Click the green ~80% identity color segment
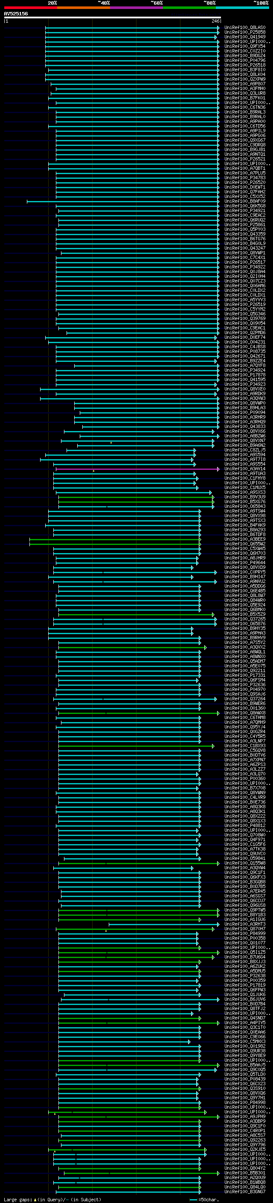The height and width of the screenshot is (1203, 273). (189, 8)
